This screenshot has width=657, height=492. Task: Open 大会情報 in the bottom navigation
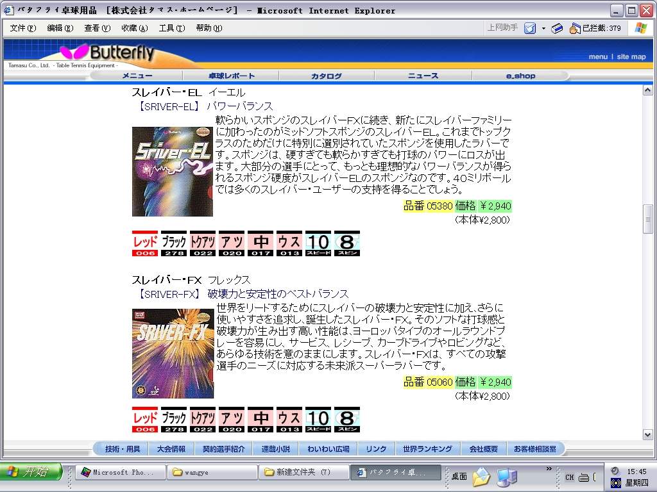click(171, 449)
